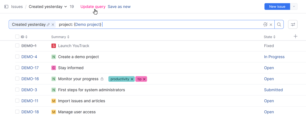
Task: Click the Update query link
Action: tap(93, 7)
